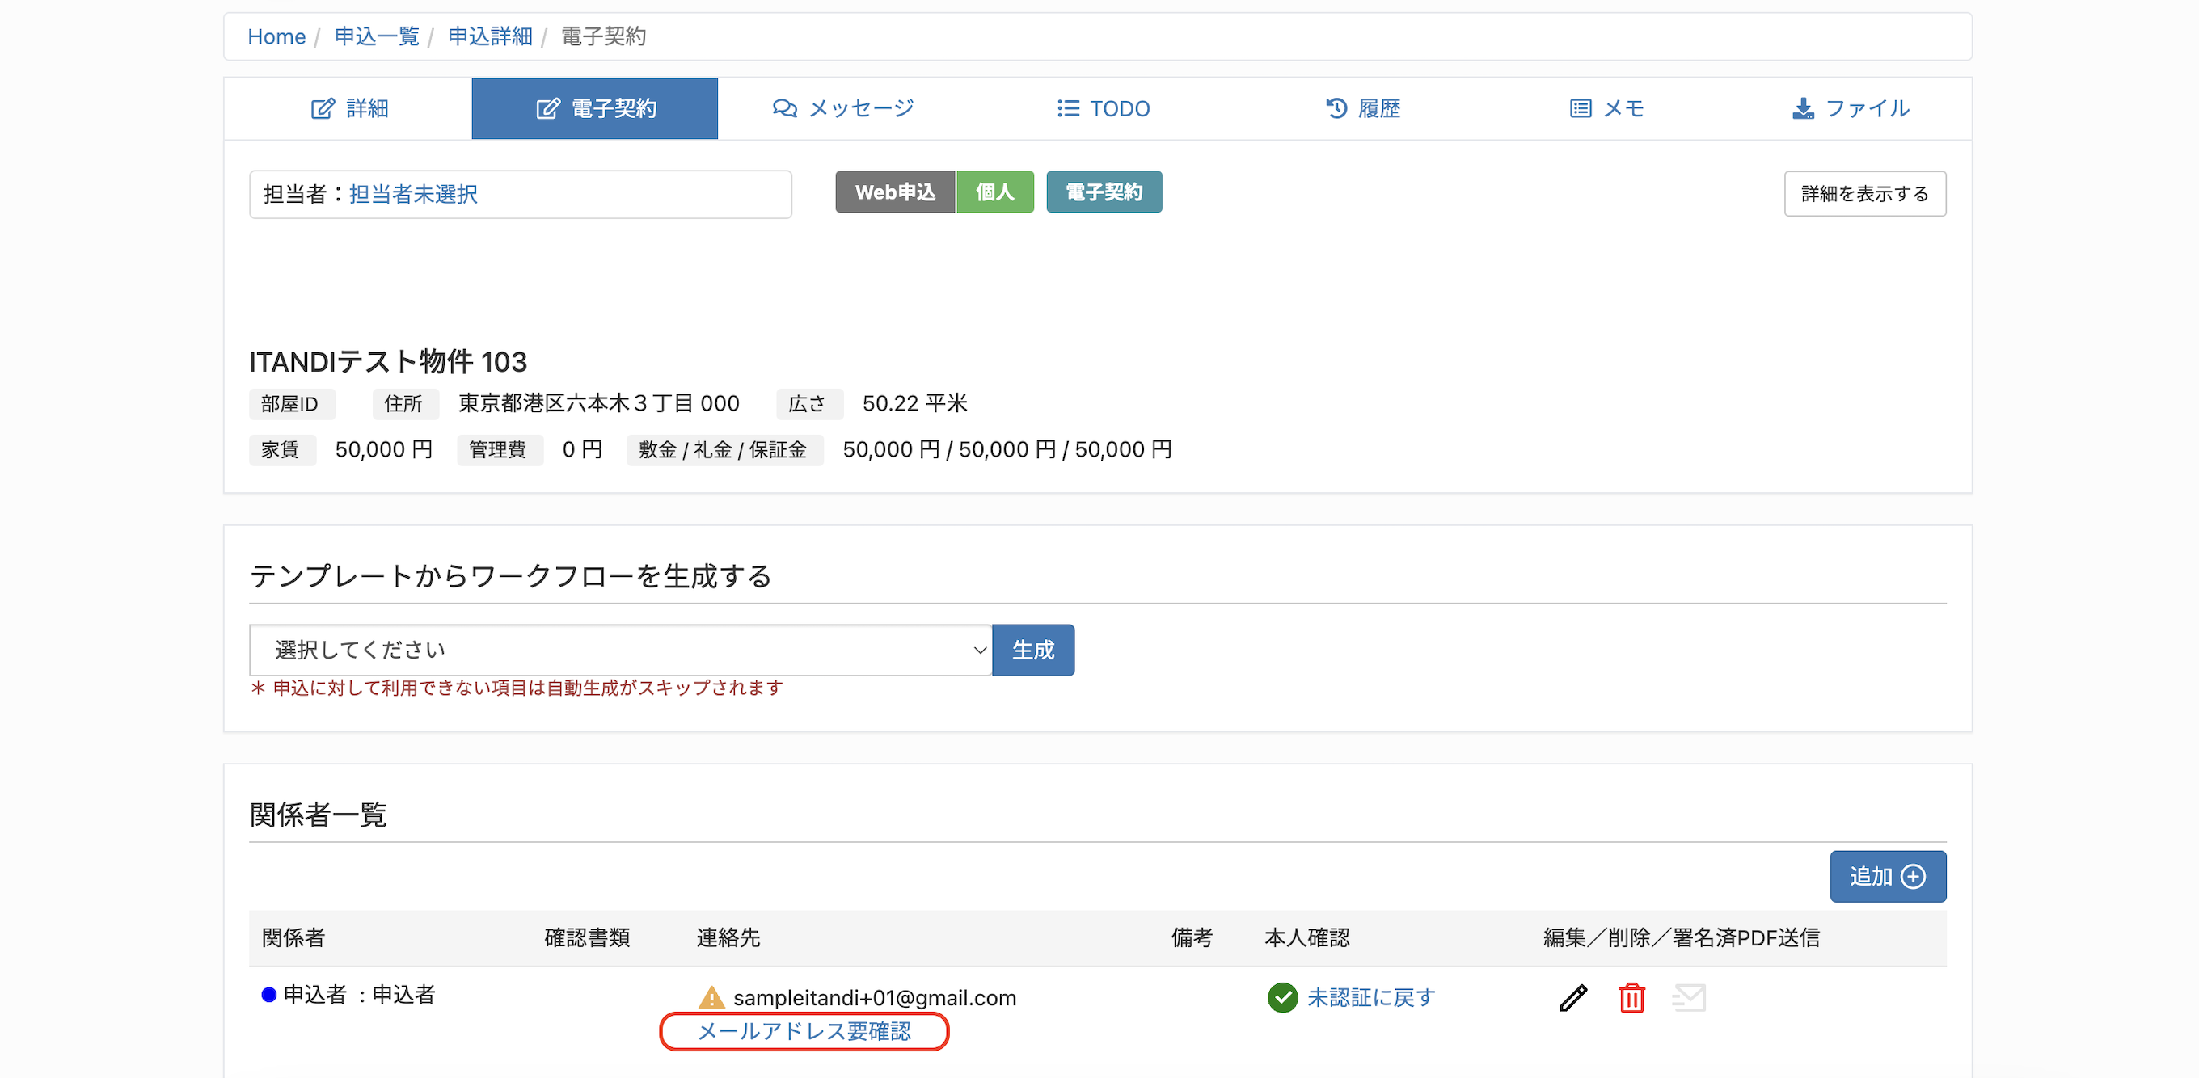The height and width of the screenshot is (1078, 2199).
Task: Go to Home in the breadcrumb
Action: (x=276, y=36)
